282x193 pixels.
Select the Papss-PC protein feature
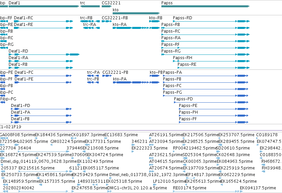point(206,89)
